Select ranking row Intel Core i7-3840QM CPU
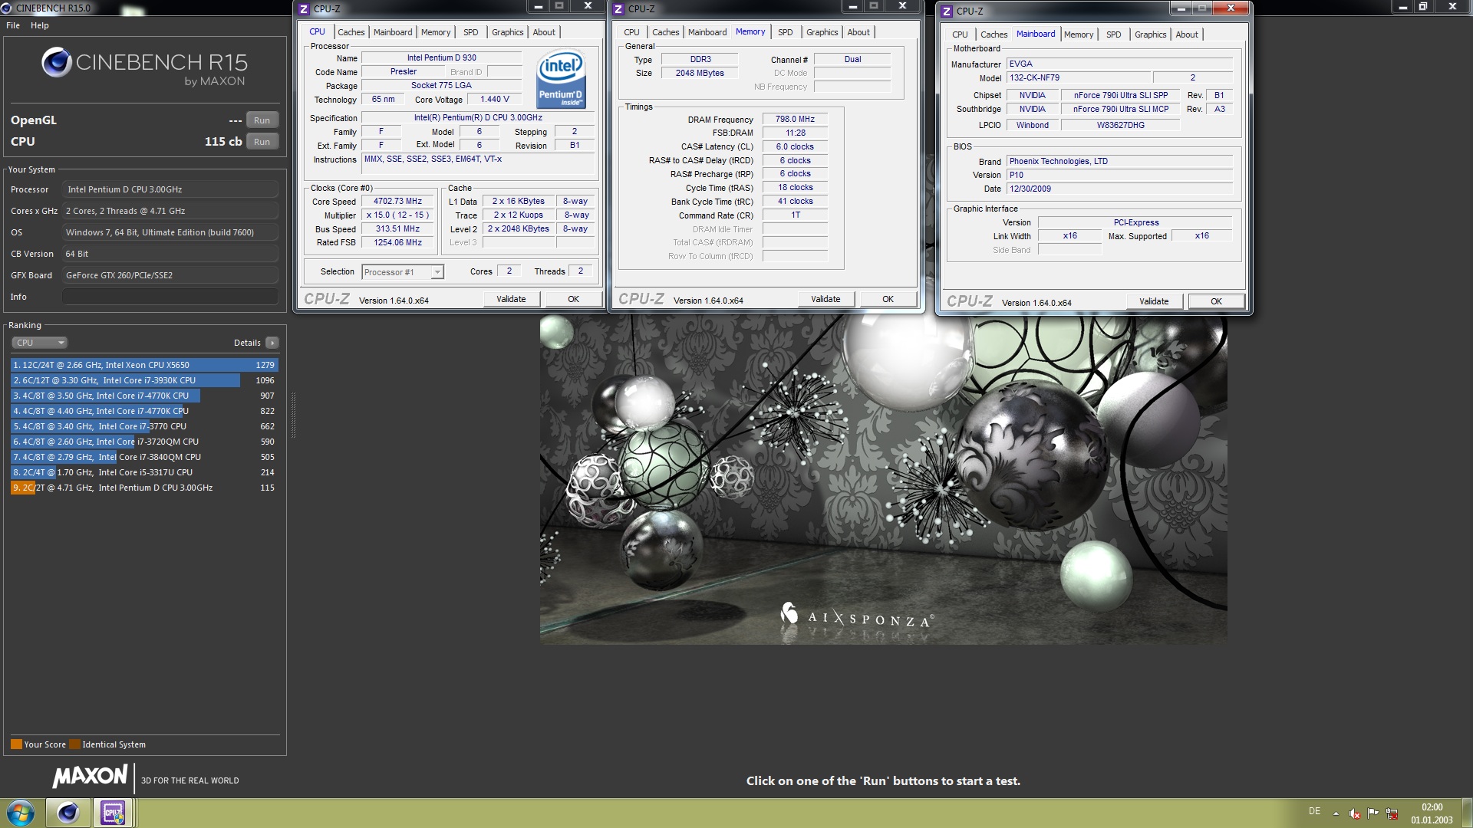 pos(144,457)
